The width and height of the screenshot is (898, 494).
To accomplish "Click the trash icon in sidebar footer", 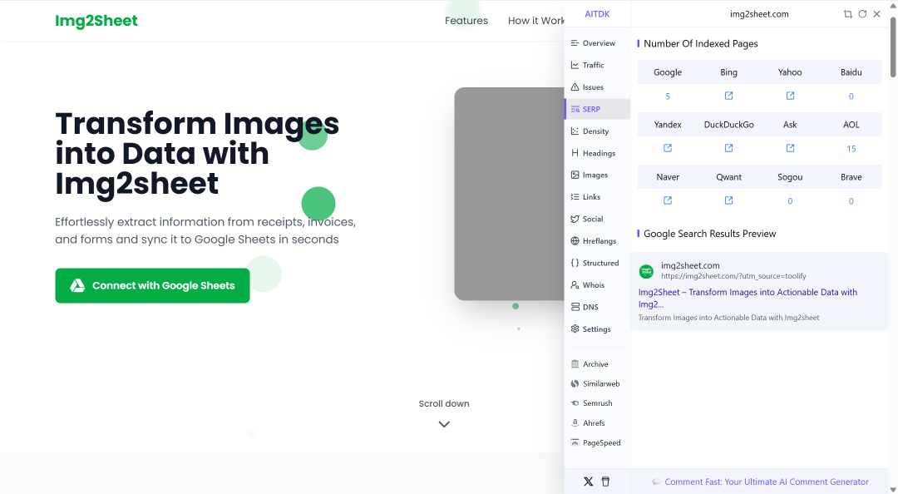I will coord(605,482).
